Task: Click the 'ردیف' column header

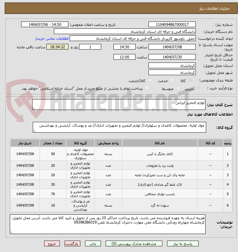Action: point(228,143)
